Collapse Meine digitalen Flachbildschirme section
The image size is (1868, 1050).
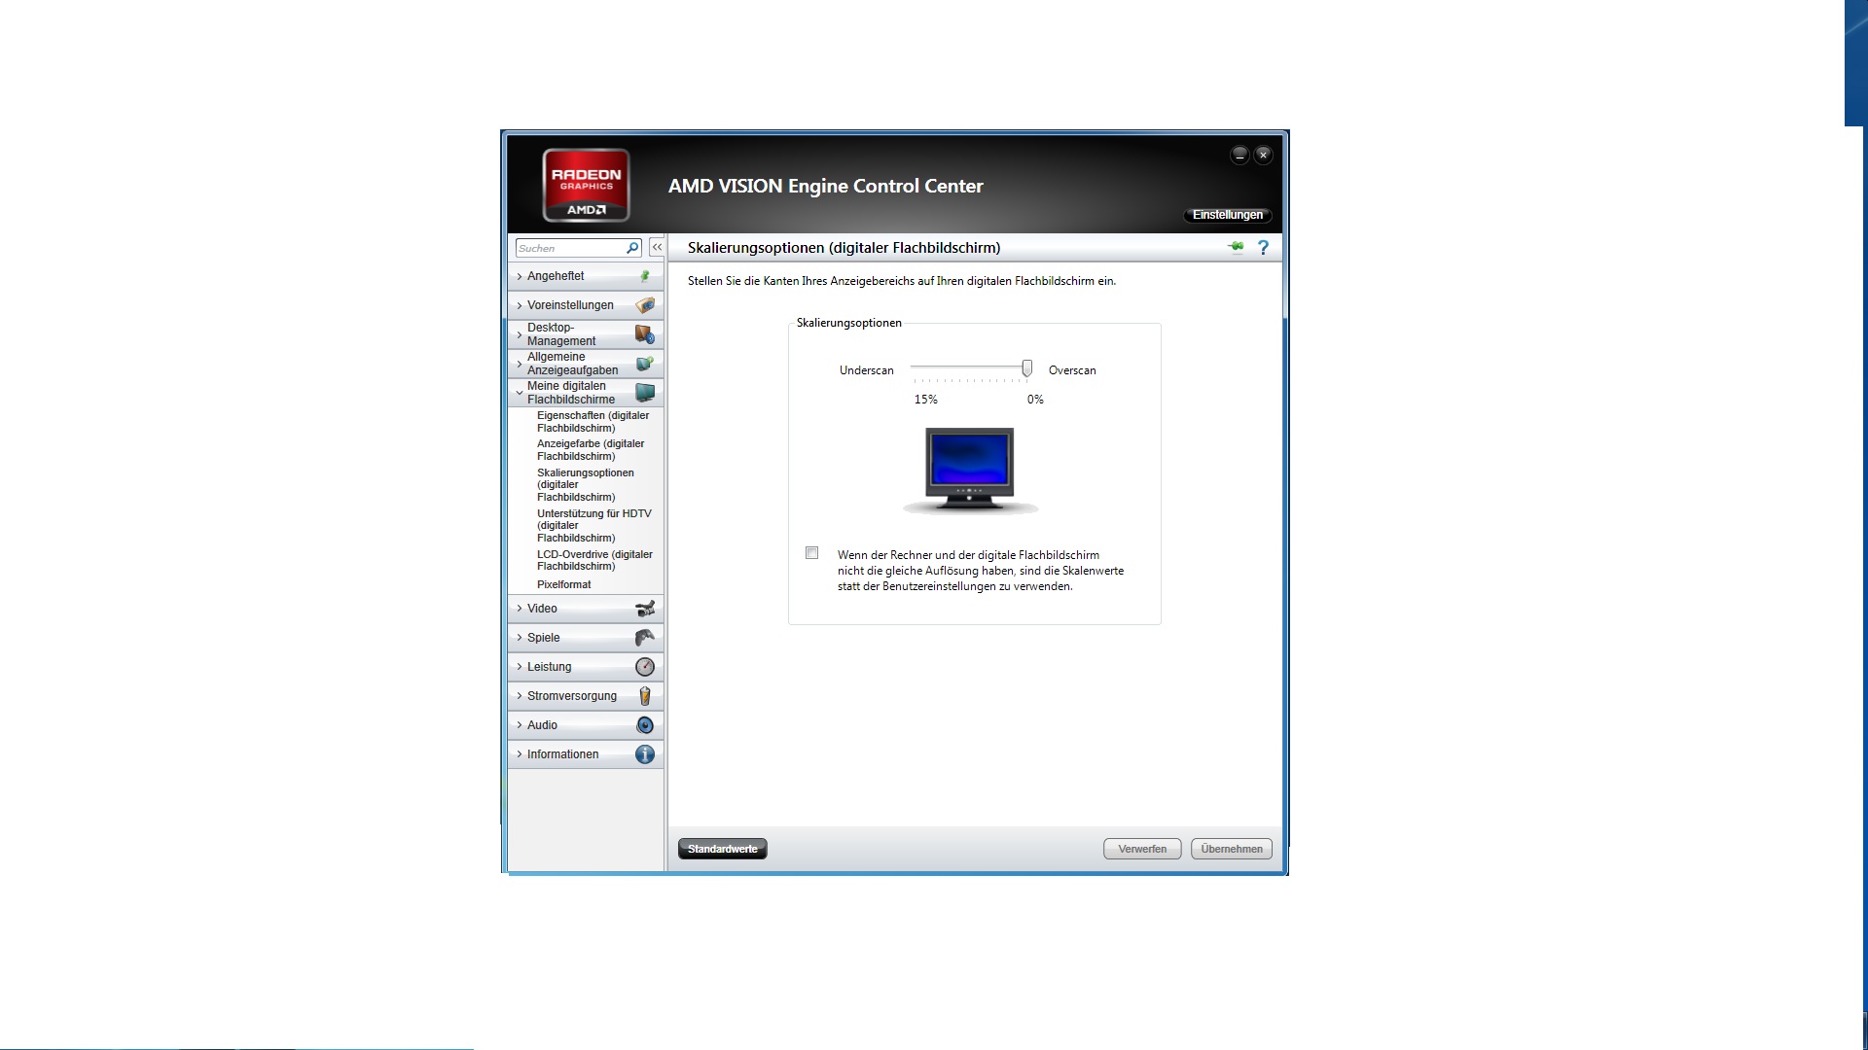pos(586,393)
